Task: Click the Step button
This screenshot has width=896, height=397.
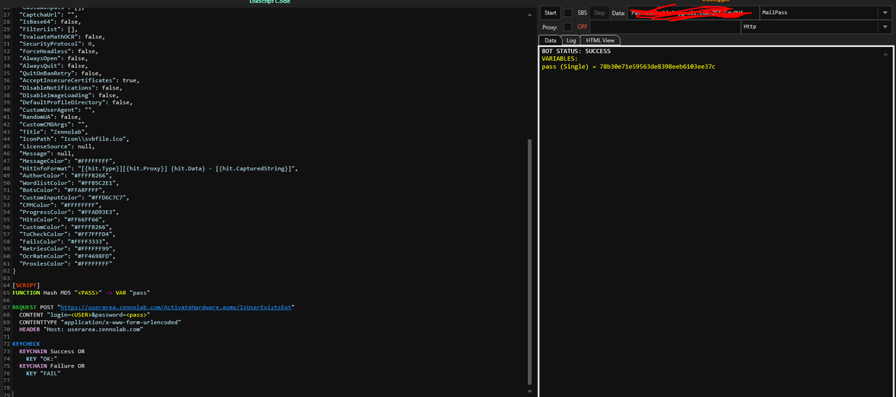Action: point(599,13)
